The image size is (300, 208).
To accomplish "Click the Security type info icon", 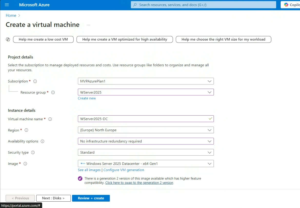I will tap(33, 153).
